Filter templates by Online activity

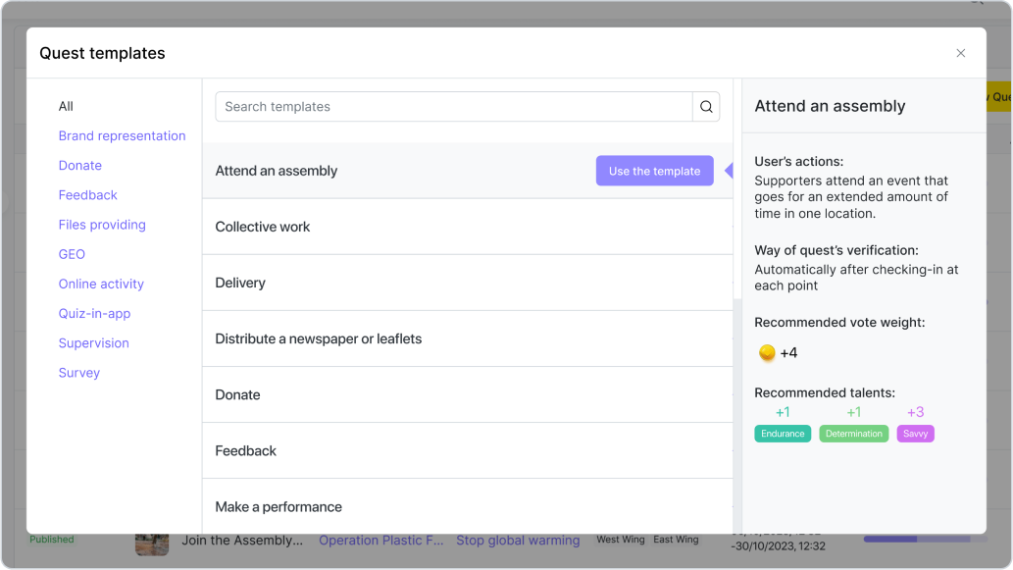pyautogui.click(x=101, y=284)
